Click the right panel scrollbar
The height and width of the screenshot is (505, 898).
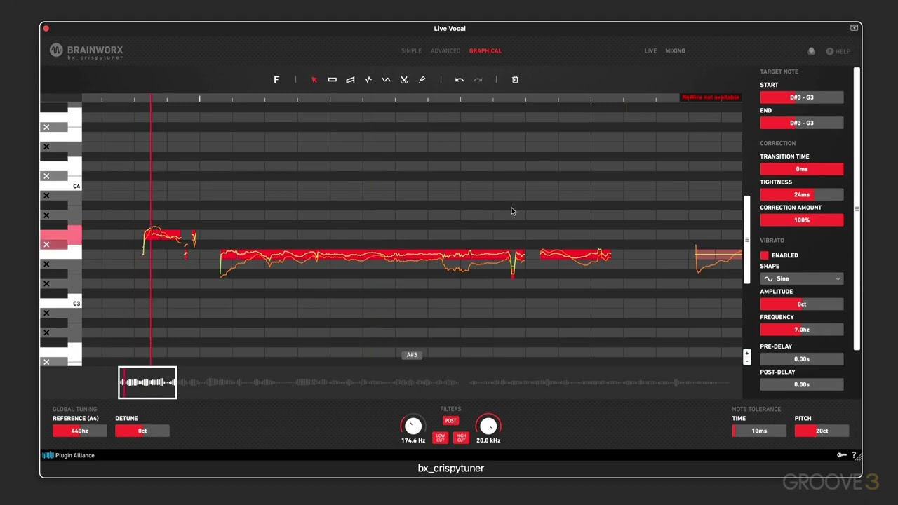(857, 209)
